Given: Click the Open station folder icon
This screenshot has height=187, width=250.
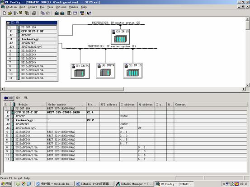Looking at the screenshot, I should pyautogui.click(x=10, y=13).
